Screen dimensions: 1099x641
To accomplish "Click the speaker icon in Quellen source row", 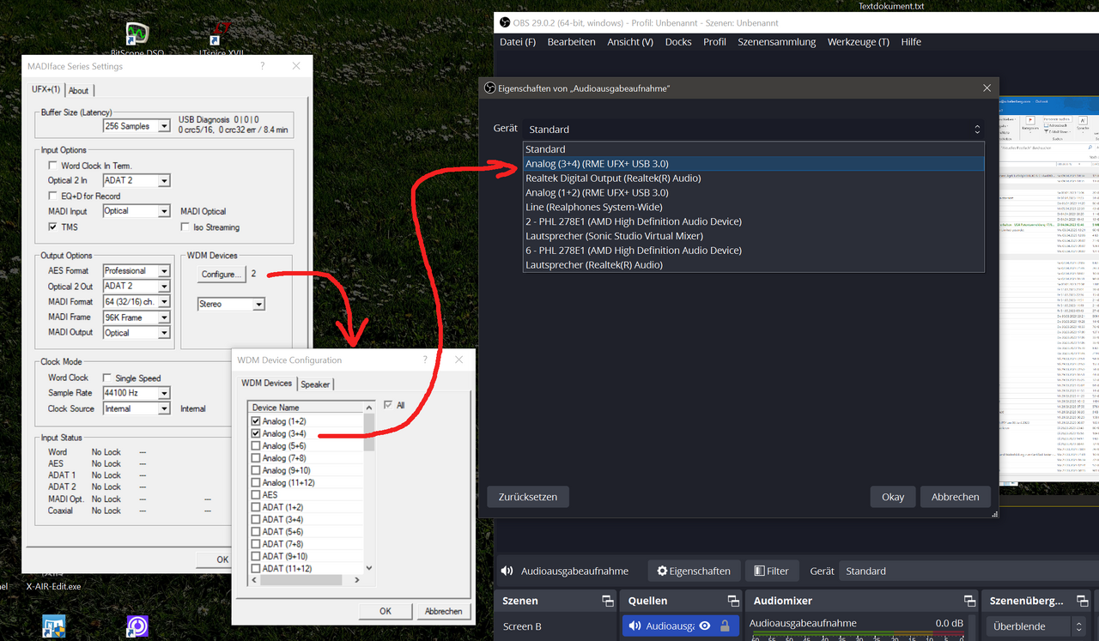I will [635, 626].
